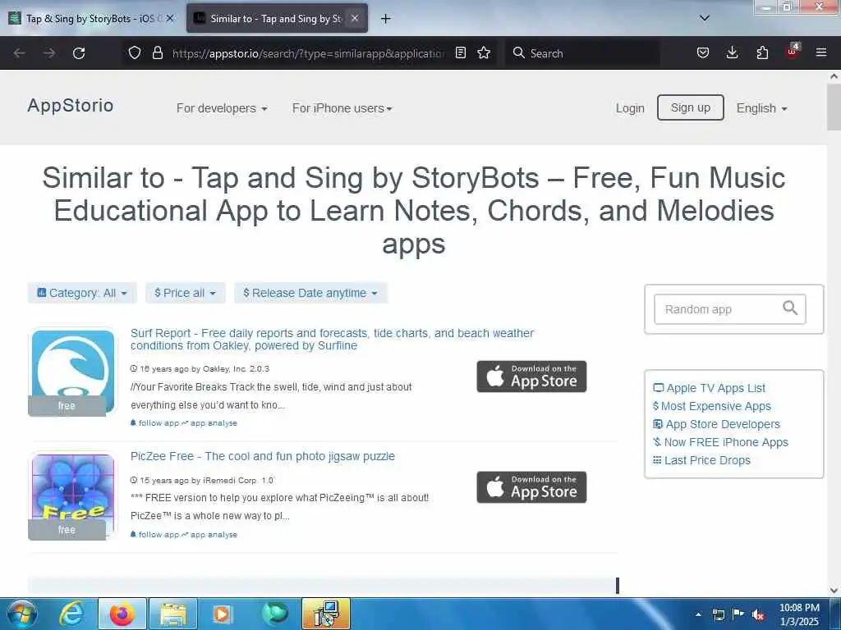Expand the For developers menu
The image size is (841, 630).
pos(222,108)
